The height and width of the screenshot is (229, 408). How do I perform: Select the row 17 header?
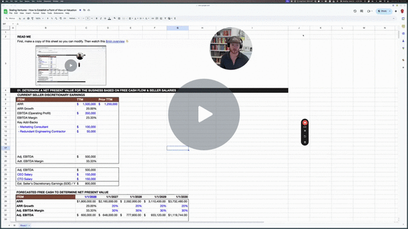coord(6,148)
